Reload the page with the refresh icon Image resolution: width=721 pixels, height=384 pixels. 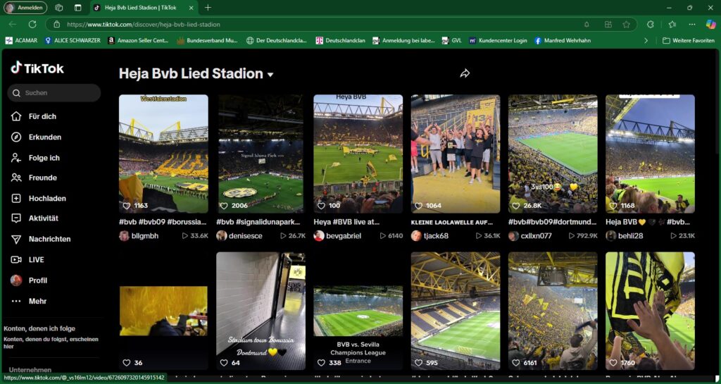tap(32, 25)
